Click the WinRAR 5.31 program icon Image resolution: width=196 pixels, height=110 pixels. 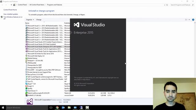pyautogui.click(x=26, y=95)
